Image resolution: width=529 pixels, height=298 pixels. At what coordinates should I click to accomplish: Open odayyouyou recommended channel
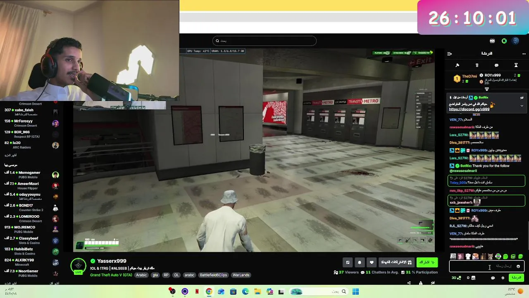(31, 197)
